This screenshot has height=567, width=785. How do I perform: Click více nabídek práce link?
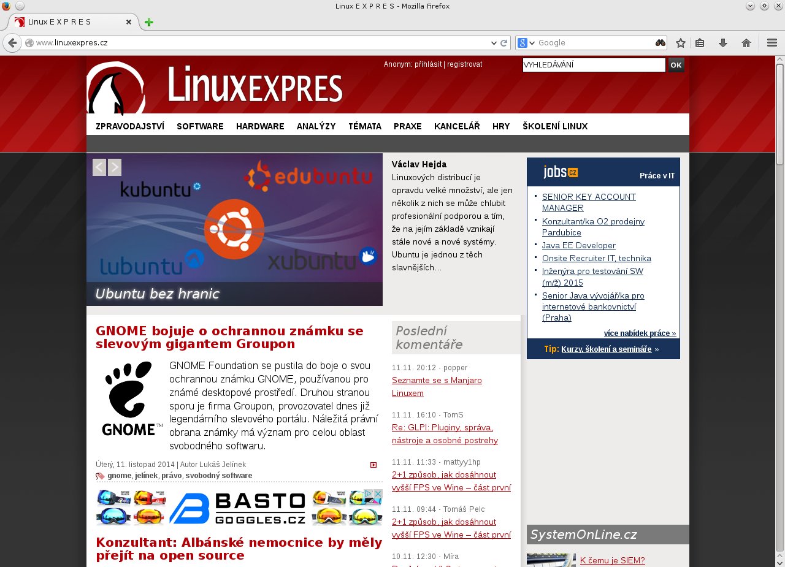point(640,333)
